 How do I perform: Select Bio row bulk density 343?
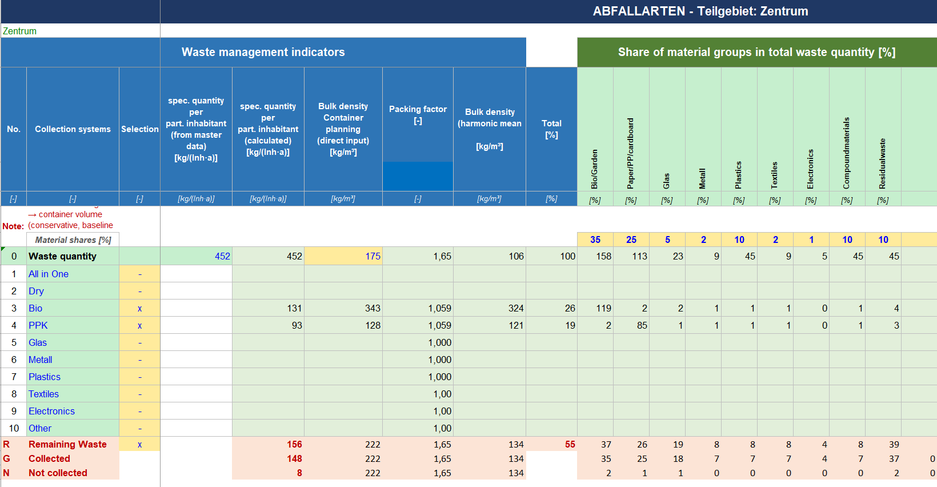pos(343,308)
